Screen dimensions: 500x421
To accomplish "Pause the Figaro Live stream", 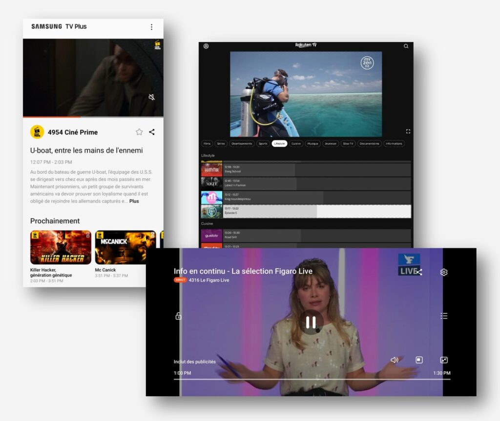I will (x=311, y=322).
